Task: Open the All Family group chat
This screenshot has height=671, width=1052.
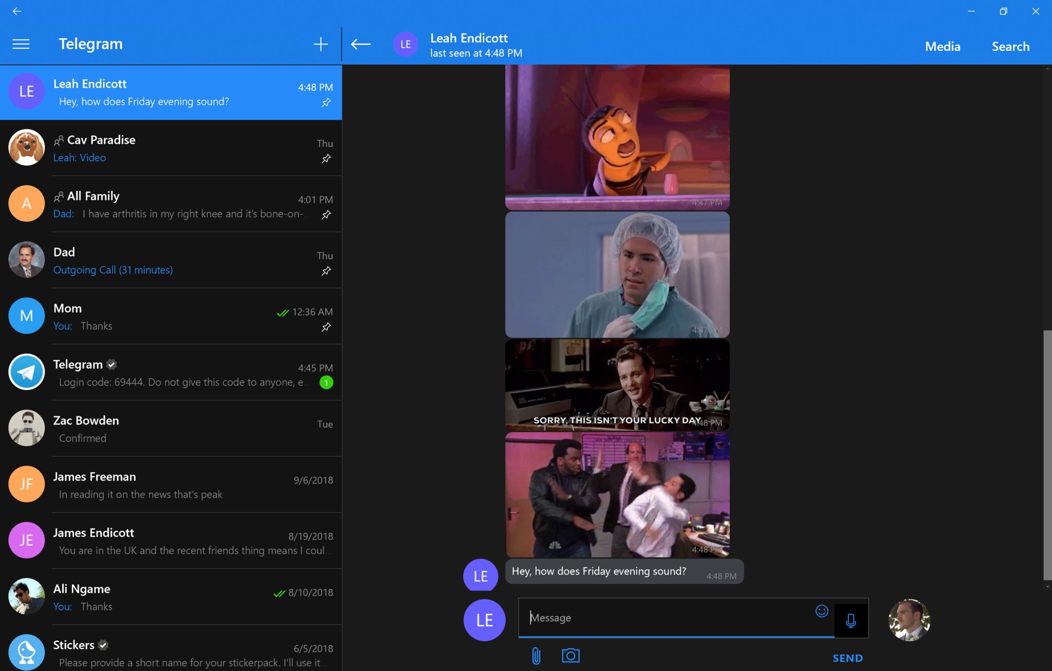Action: pyautogui.click(x=171, y=204)
